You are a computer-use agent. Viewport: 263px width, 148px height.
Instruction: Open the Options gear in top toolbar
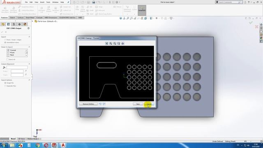[117, 2]
